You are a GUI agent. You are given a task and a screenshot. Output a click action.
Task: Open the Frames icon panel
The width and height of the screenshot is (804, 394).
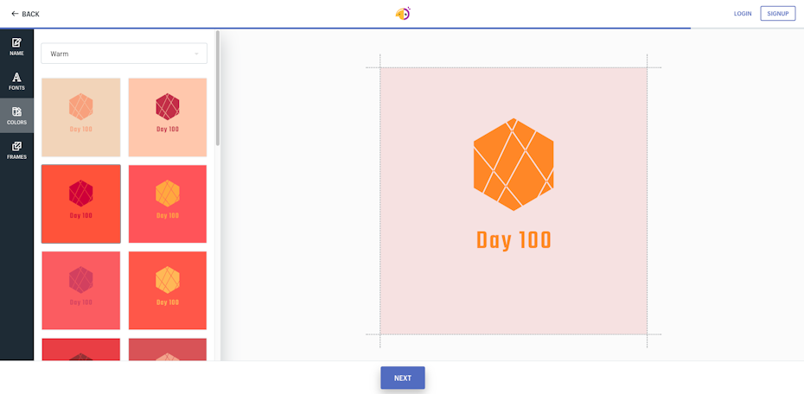pos(16,146)
